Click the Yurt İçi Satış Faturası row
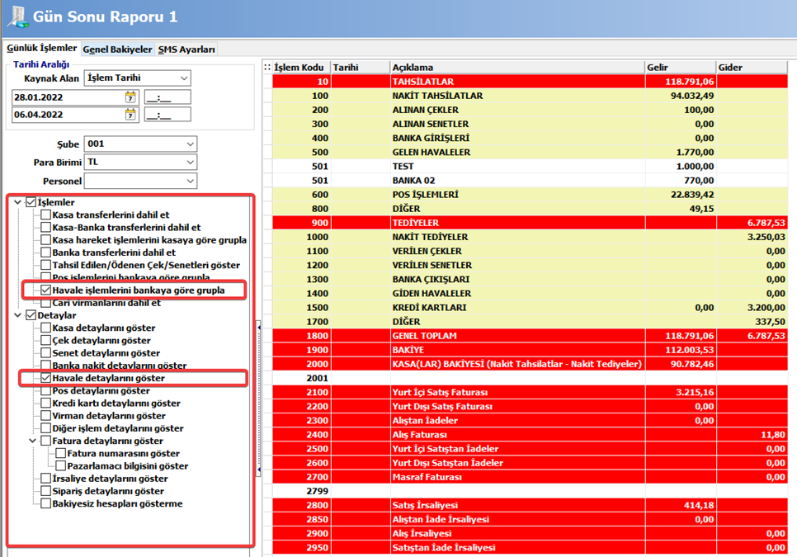The width and height of the screenshot is (797, 557). [531, 392]
